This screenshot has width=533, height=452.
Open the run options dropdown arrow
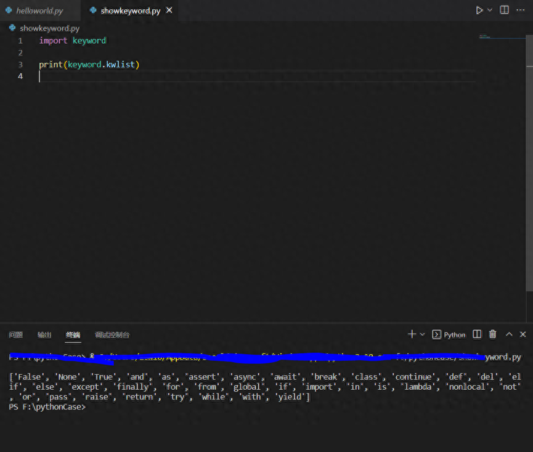(x=490, y=10)
